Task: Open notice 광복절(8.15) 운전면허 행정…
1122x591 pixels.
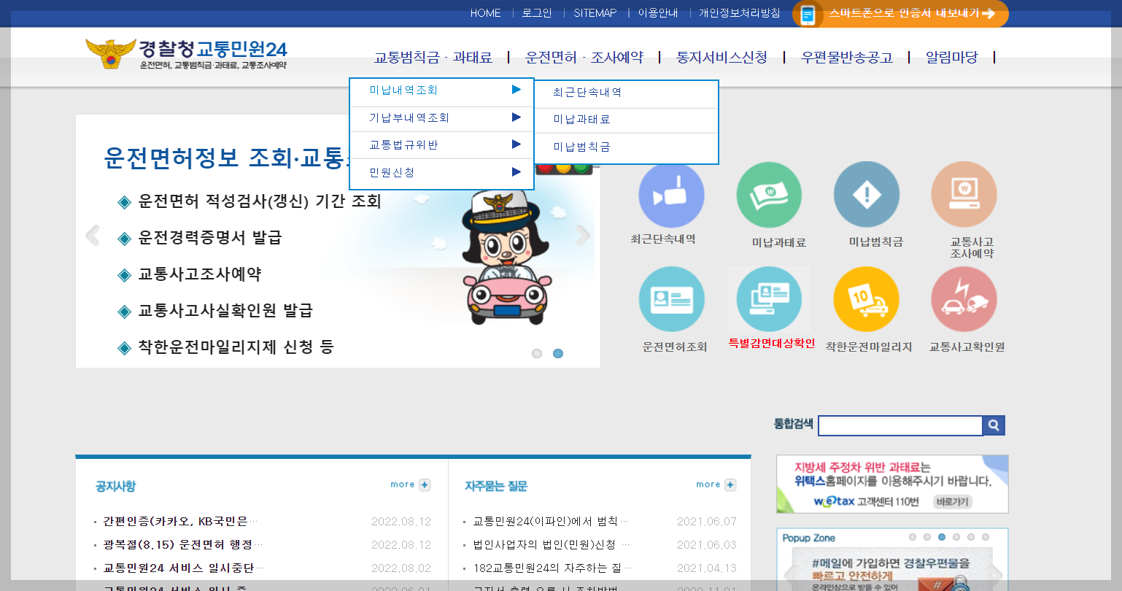Action: (x=182, y=545)
